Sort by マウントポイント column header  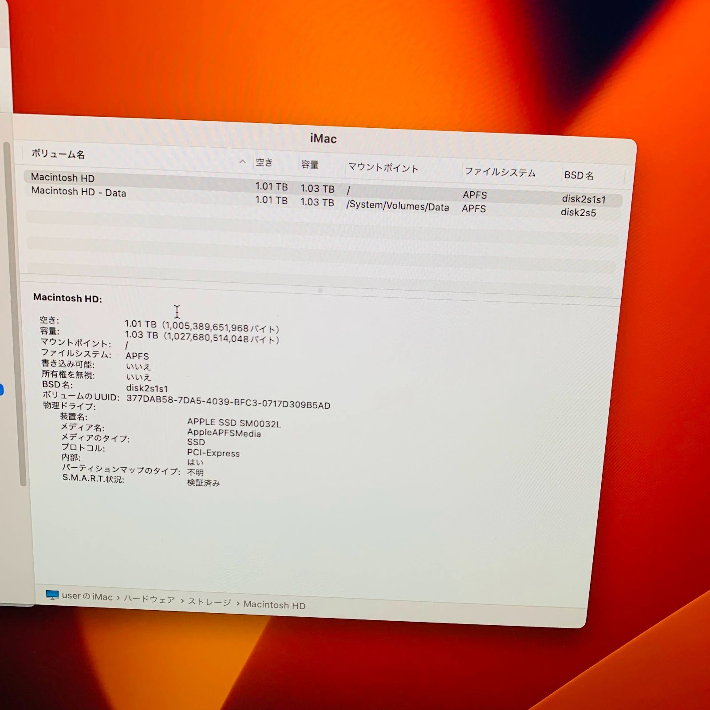coord(383,168)
